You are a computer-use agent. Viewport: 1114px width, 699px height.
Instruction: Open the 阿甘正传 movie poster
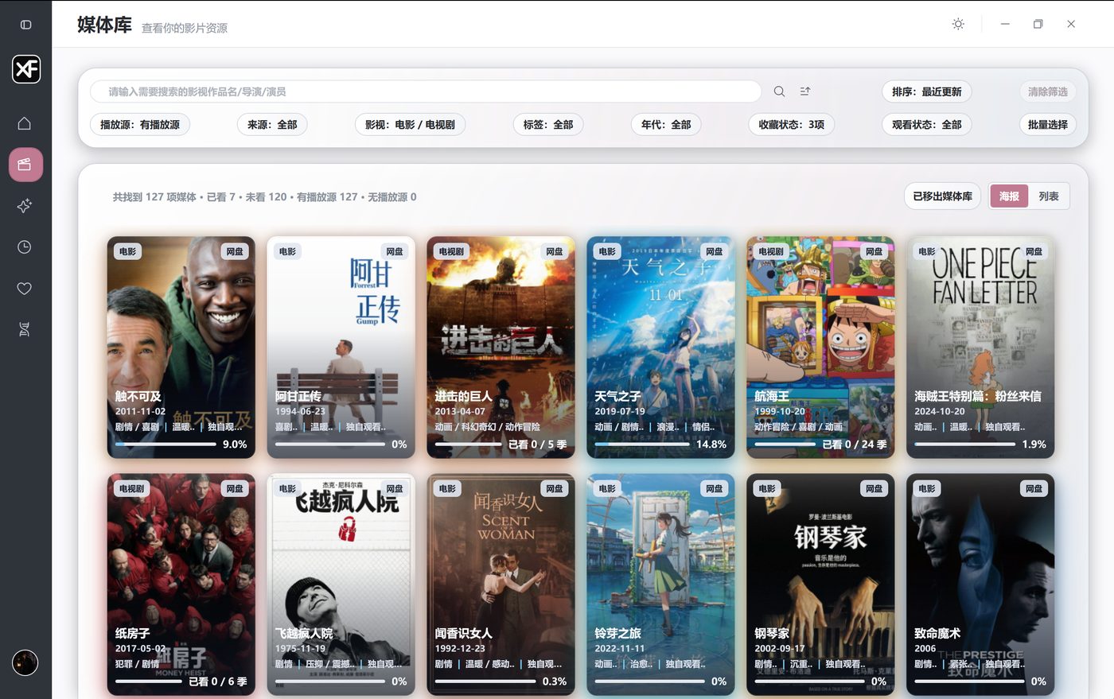tap(341, 347)
